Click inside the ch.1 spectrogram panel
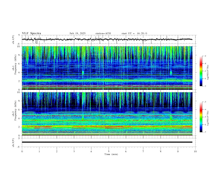This screenshot has width=220, height=170. click(x=107, y=68)
